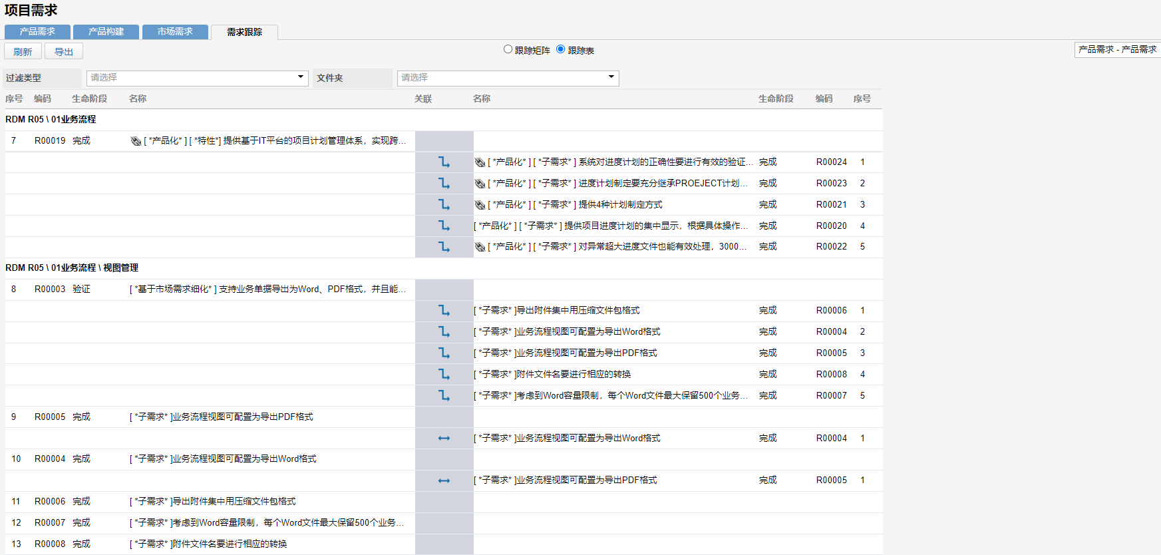Click the pencil icon in row R00022 name
1161x555 pixels.
pos(480,247)
